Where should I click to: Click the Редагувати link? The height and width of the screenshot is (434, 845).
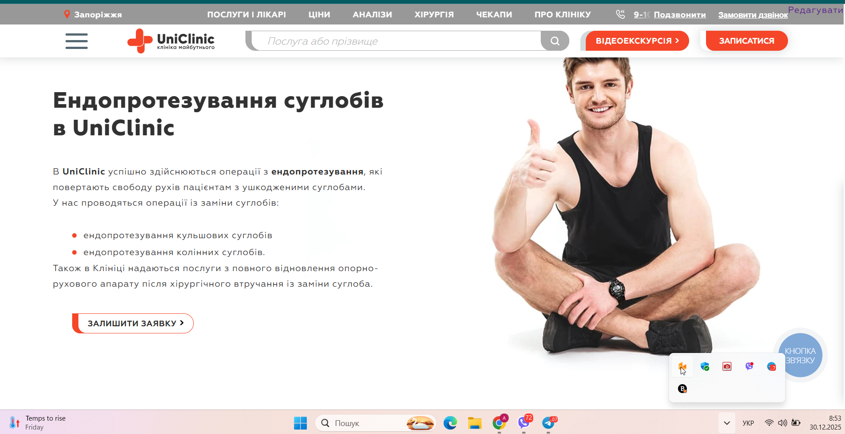pos(815,10)
